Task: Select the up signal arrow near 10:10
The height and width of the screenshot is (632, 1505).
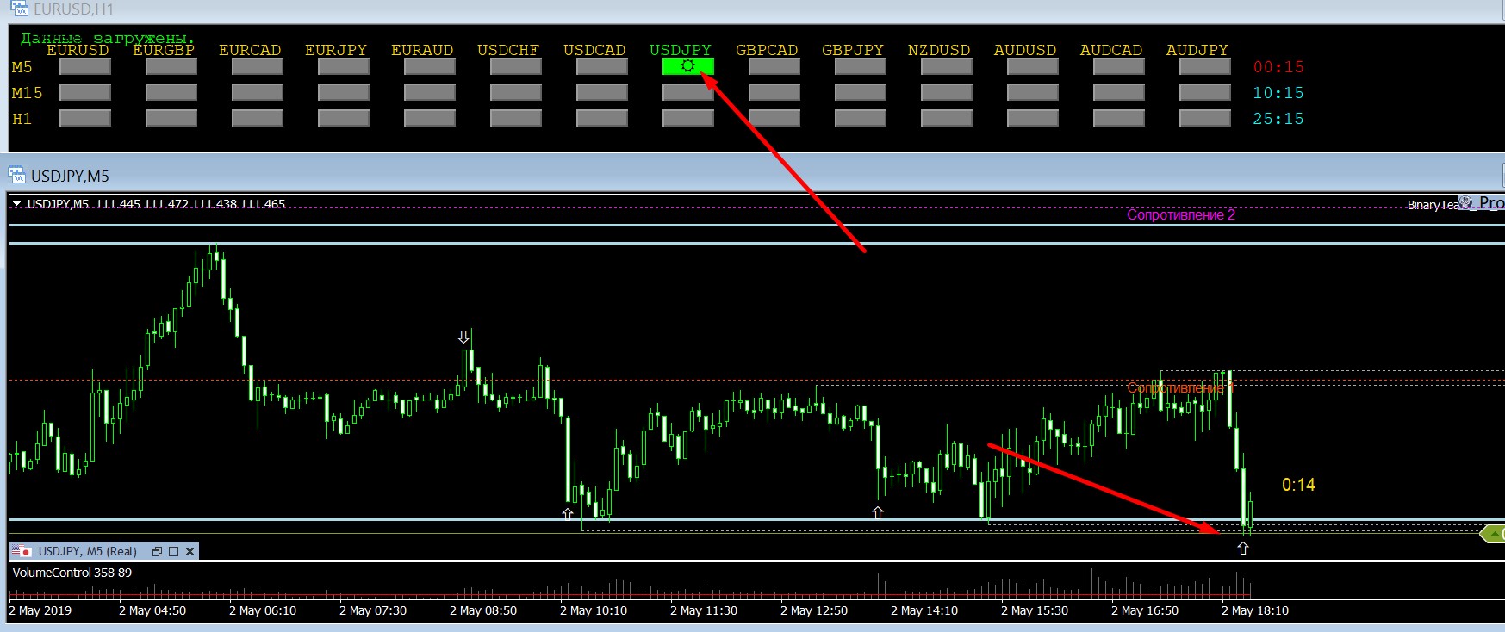Action: pyautogui.click(x=568, y=514)
